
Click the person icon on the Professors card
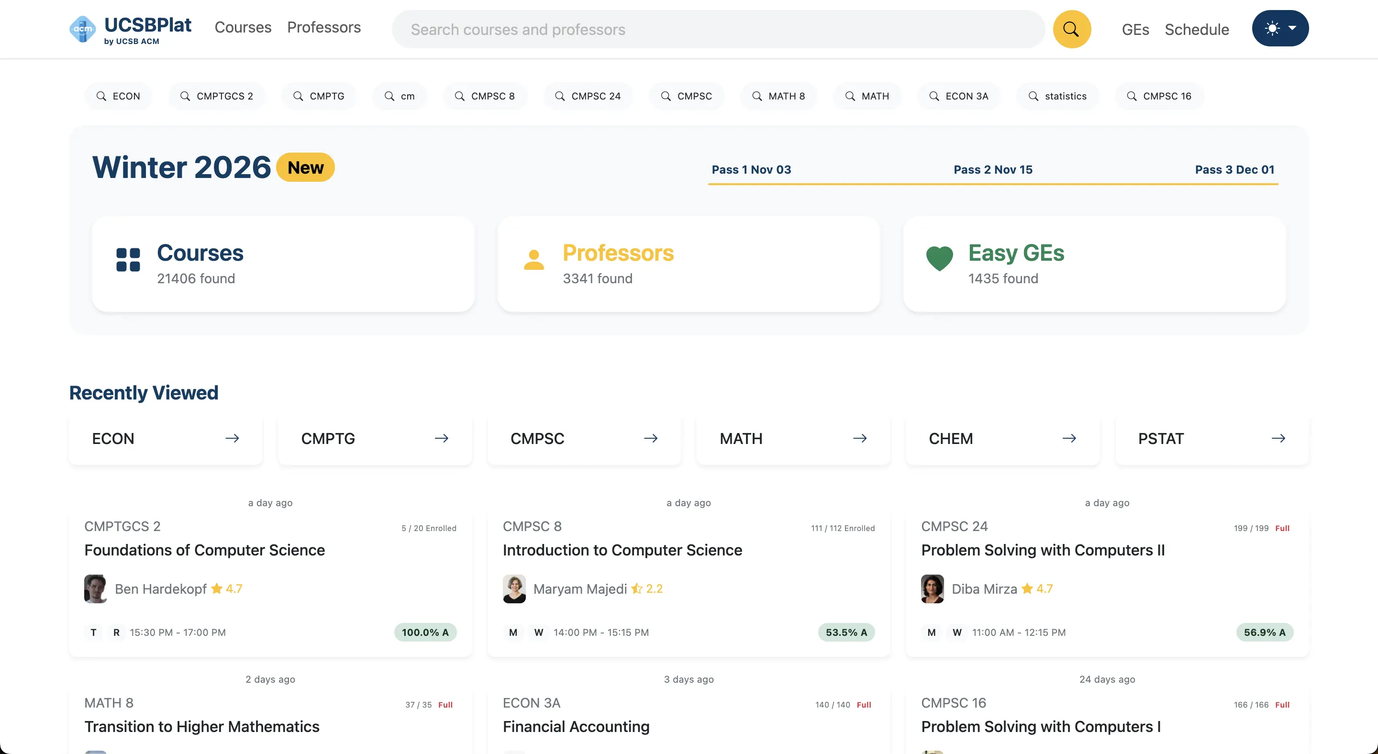(533, 260)
